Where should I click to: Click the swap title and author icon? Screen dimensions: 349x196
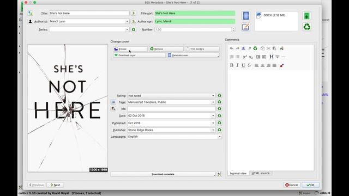tap(31, 13)
